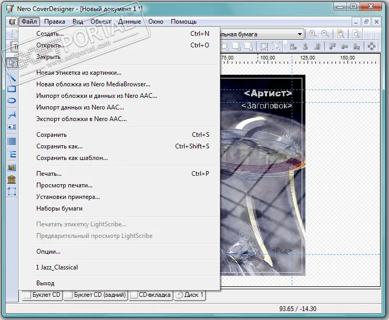The image size is (389, 320).
Task: Open the Правка menu
Action: tap(55, 22)
